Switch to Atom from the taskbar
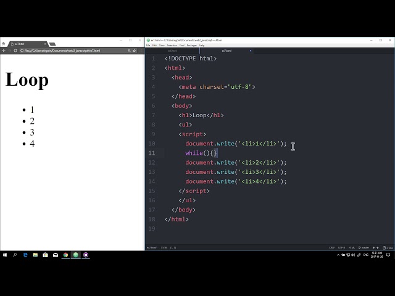Screen dimensions: 395x296 pos(75,255)
